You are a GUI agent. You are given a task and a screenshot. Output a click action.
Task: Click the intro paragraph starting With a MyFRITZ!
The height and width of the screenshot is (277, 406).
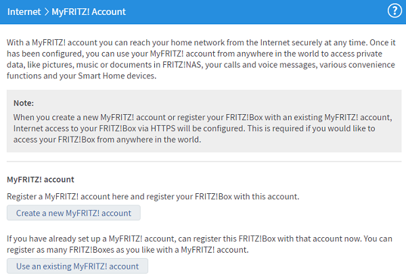[x=201, y=59]
